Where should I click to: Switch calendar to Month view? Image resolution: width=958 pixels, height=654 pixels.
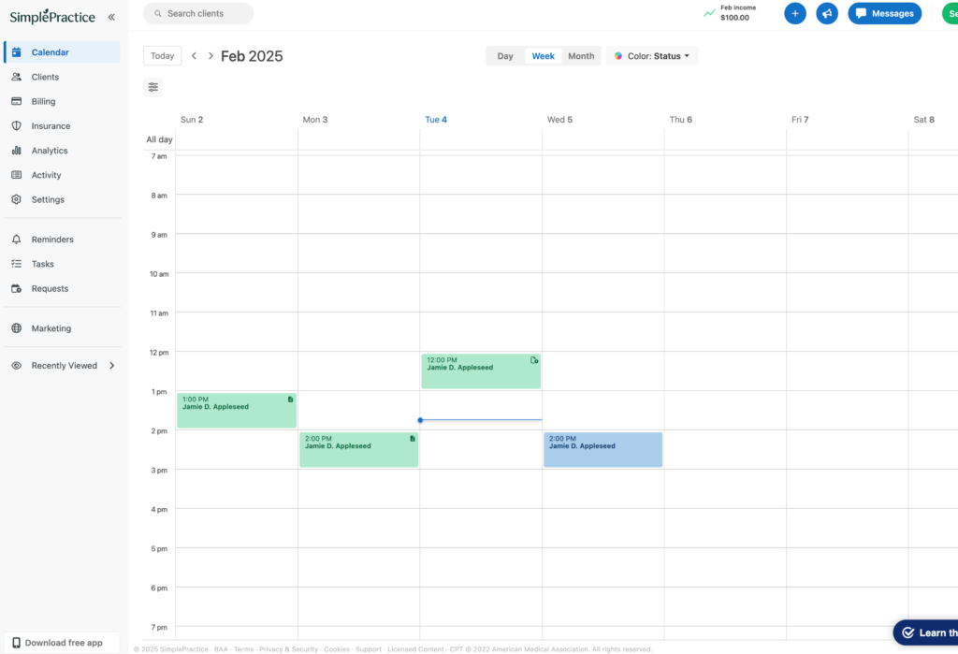coord(581,56)
